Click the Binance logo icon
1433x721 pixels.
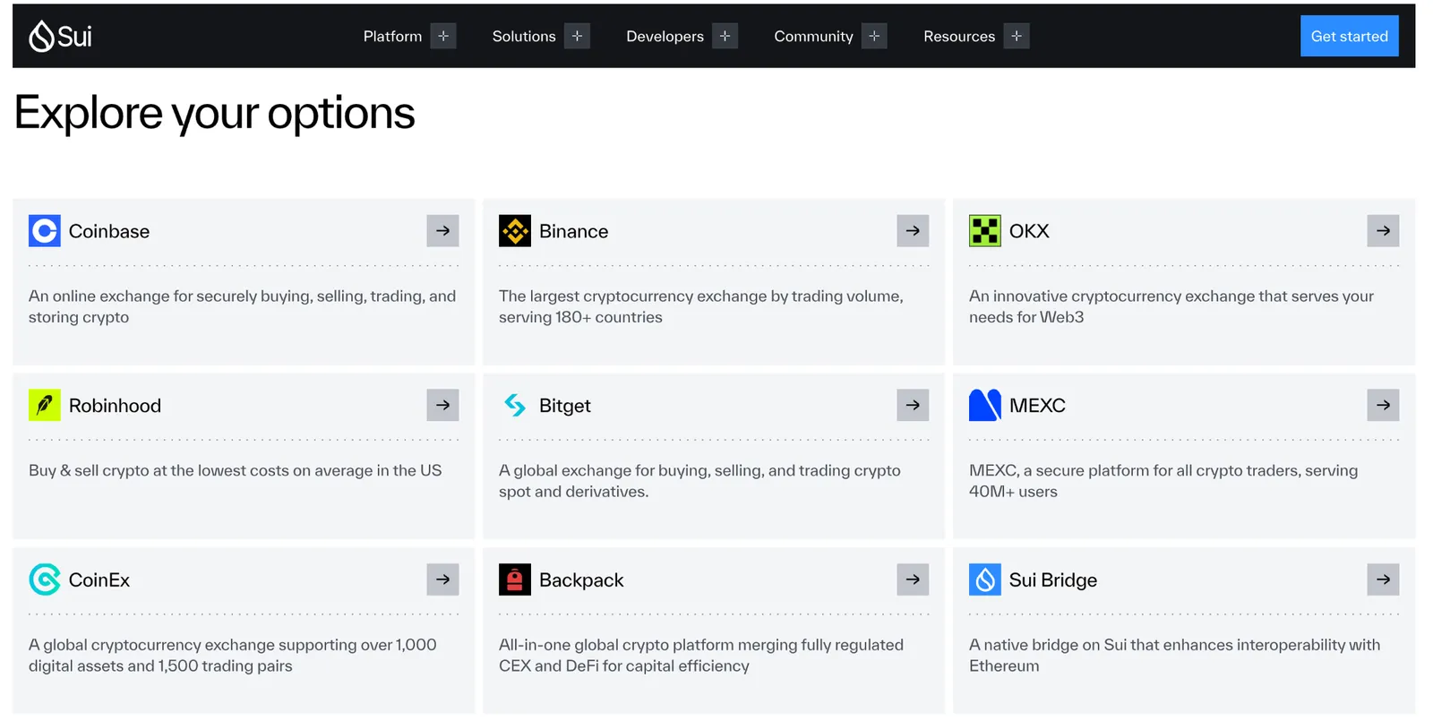tap(515, 231)
